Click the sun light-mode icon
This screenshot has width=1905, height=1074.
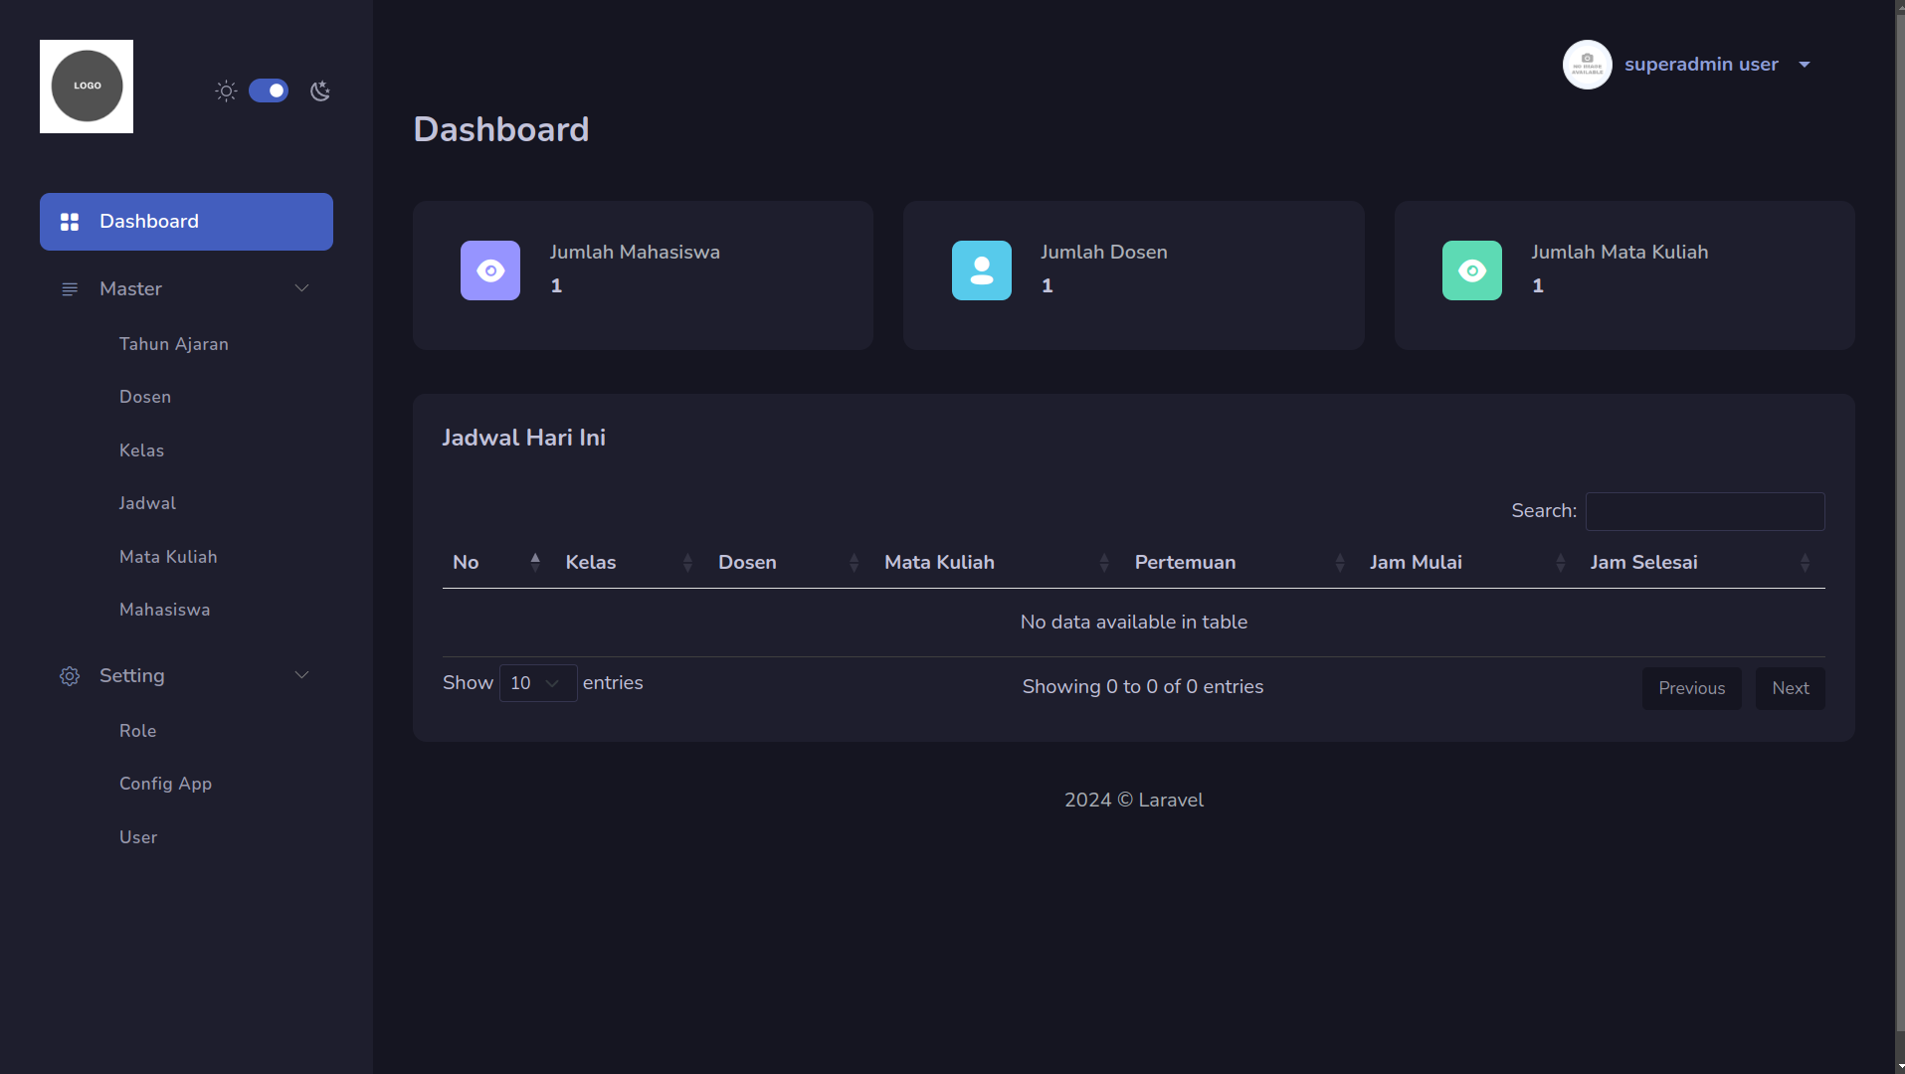(226, 91)
